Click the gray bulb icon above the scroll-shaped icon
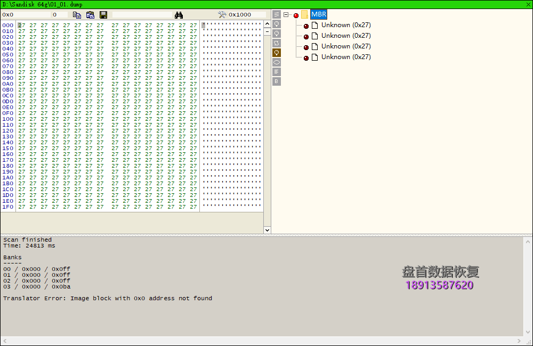The height and width of the screenshot is (346, 533). coord(277,34)
